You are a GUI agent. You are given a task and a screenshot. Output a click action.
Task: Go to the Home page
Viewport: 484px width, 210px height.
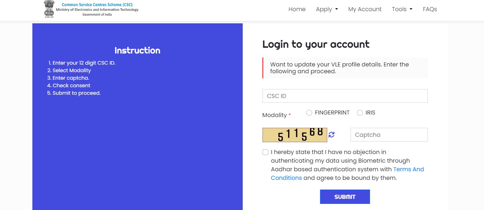point(297,9)
